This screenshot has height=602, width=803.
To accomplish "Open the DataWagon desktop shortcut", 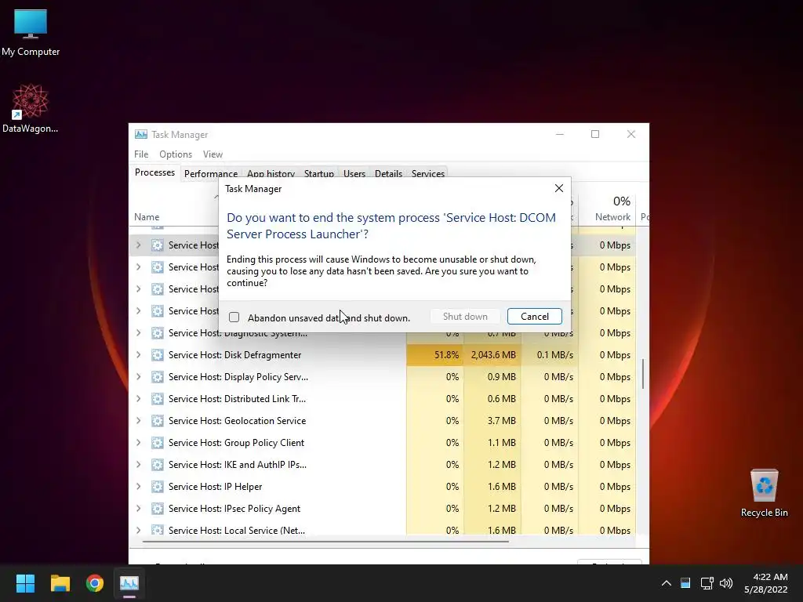I will (x=31, y=108).
